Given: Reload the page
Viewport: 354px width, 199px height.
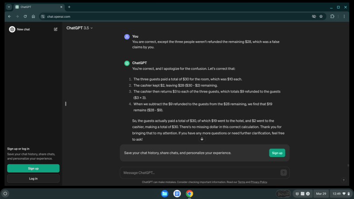Looking at the screenshot, I should click(x=25, y=16).
